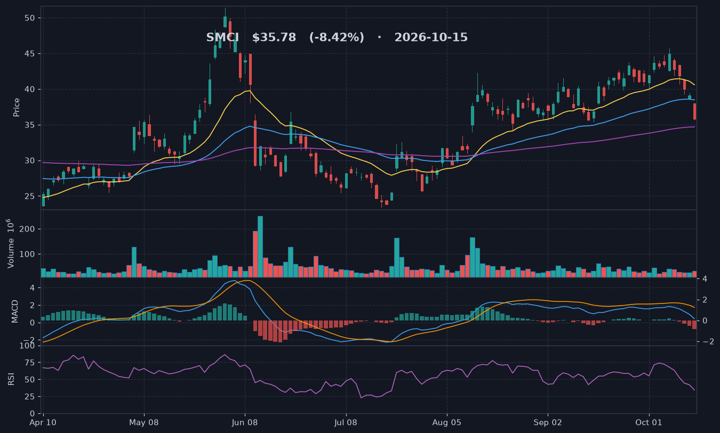720x433 pixels.
Task: Click the 'Sep 02' date axis label
Action: 548,423
